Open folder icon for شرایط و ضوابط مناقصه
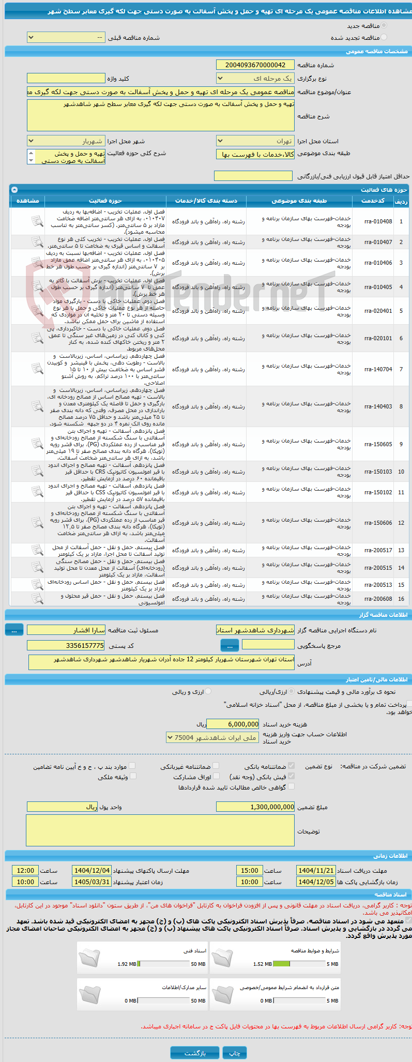This screenshot has width=412, height=1062. point(222,958)
